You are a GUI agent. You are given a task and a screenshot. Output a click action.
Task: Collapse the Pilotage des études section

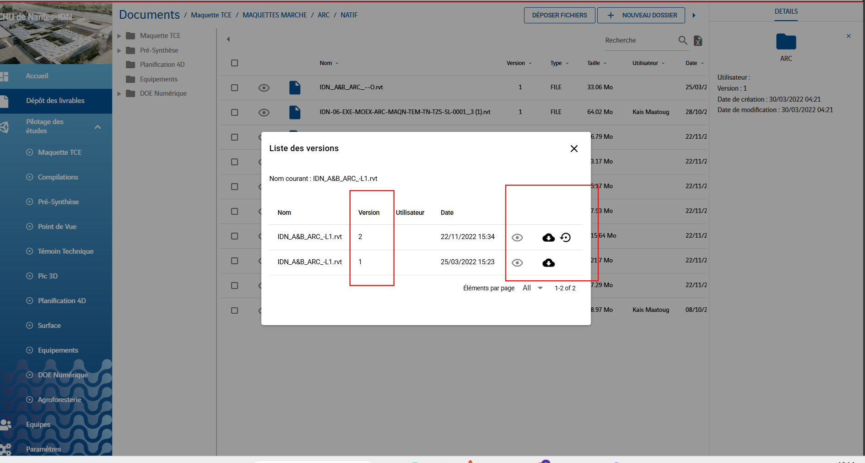click(x=97, y=127)
